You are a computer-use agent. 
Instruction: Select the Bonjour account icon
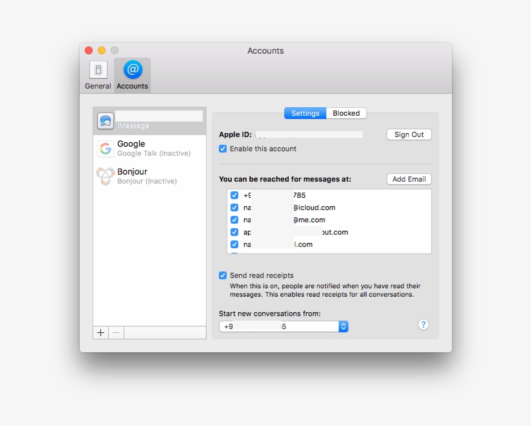pyautogui.click(x=105, y=176)
